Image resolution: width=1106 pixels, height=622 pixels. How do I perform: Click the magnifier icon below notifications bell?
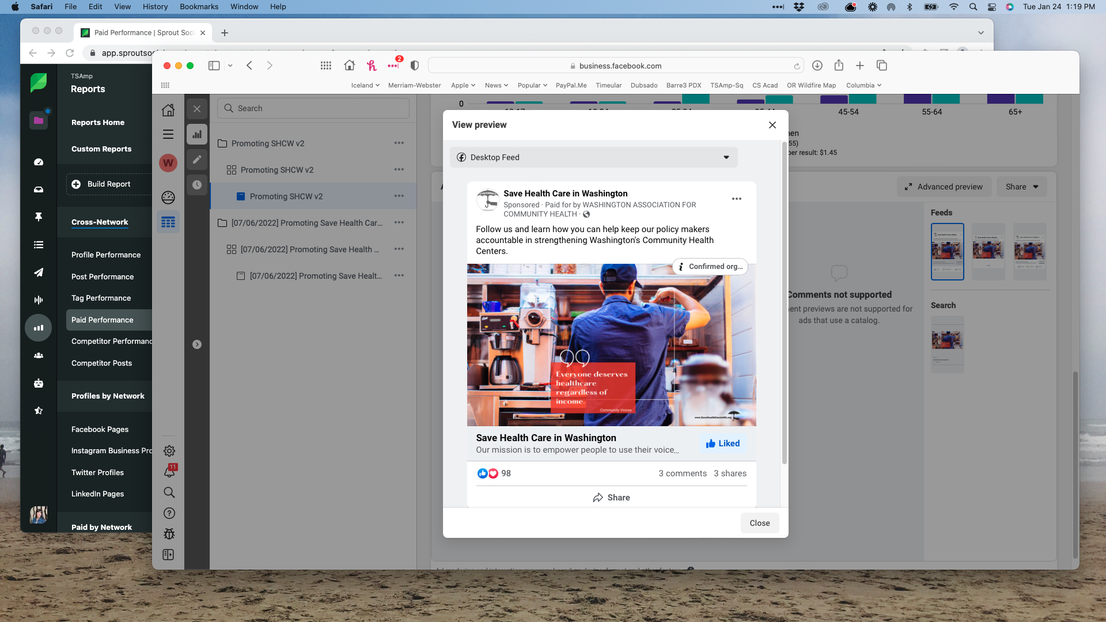pyautogui.click(x=169, y=492)
